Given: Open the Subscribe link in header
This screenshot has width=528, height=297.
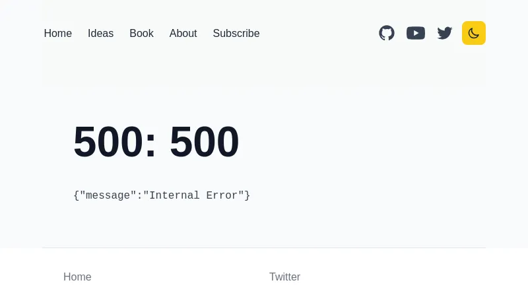Looking at the screenshot, I should pos(236,33).
